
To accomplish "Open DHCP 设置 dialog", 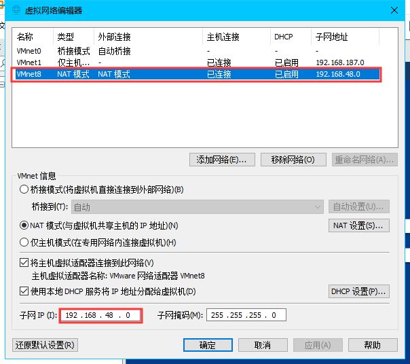I will point(358,291).
